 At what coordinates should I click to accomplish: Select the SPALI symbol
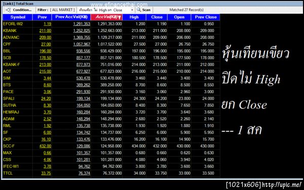9,98
